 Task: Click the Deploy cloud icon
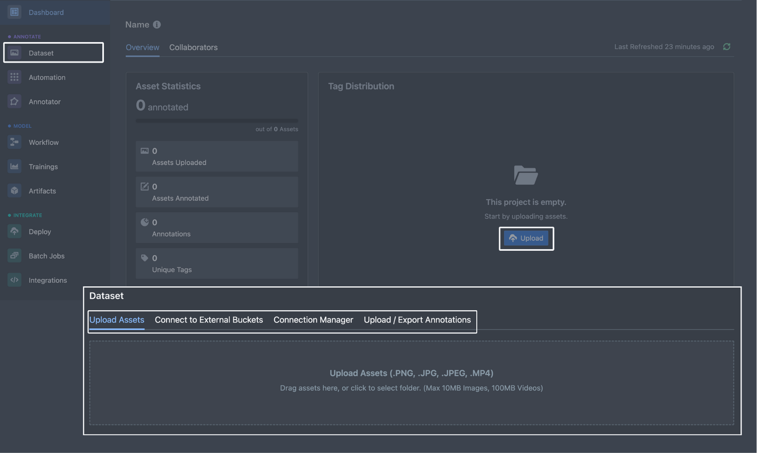pyautogui.click(x=15, y=231)
